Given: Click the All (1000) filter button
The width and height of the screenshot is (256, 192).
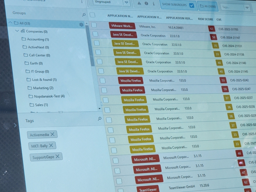Looking at the screenshot, I should point(208,6).
